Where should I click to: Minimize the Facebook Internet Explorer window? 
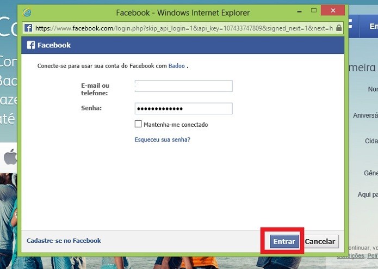pyautogui.click(x=300, y=11)
